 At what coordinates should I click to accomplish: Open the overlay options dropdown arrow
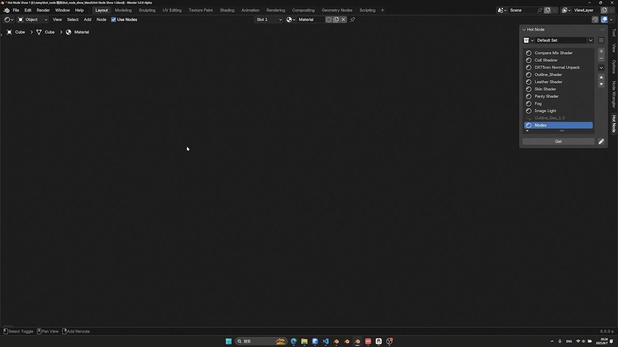point(611,20)
